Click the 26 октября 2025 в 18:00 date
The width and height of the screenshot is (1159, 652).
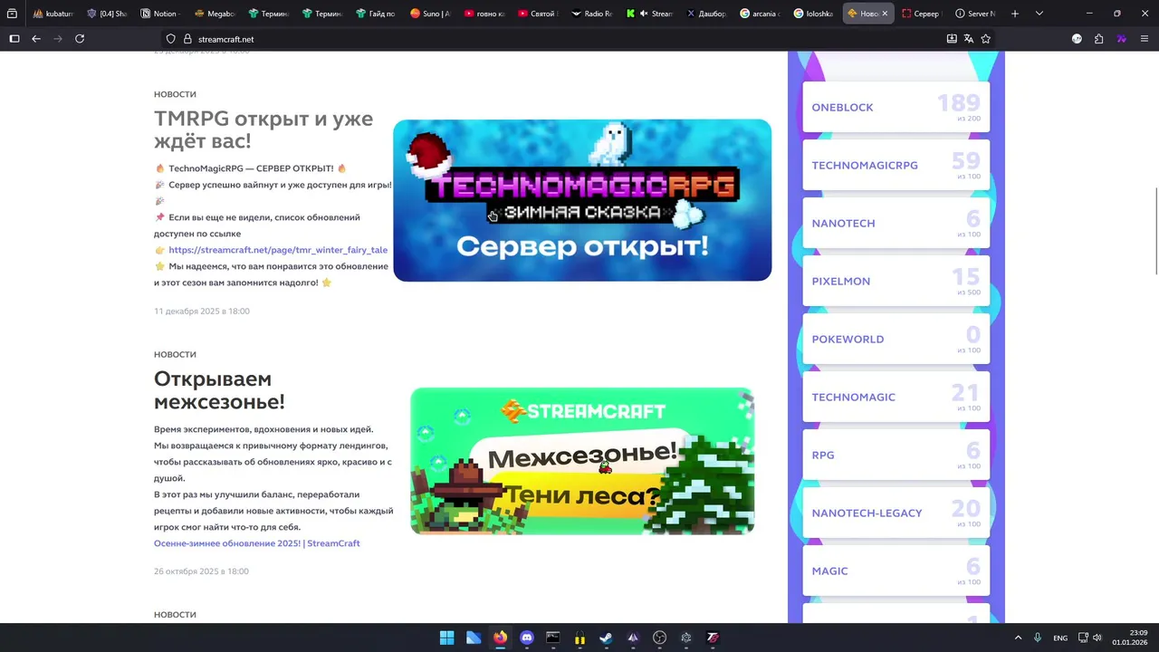point(201,571)
